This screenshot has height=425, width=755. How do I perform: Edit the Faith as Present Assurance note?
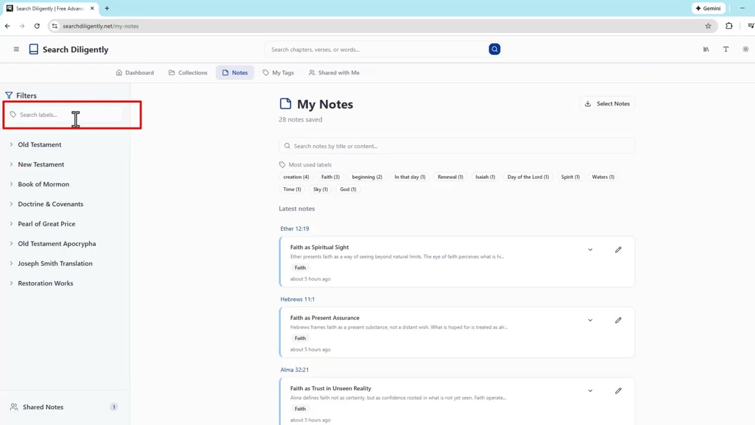pyautogui.click(x=618, y=320)
